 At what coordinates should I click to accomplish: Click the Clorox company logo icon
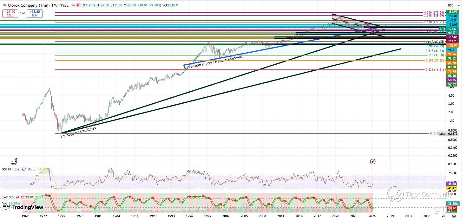click(x=4, y=5)
